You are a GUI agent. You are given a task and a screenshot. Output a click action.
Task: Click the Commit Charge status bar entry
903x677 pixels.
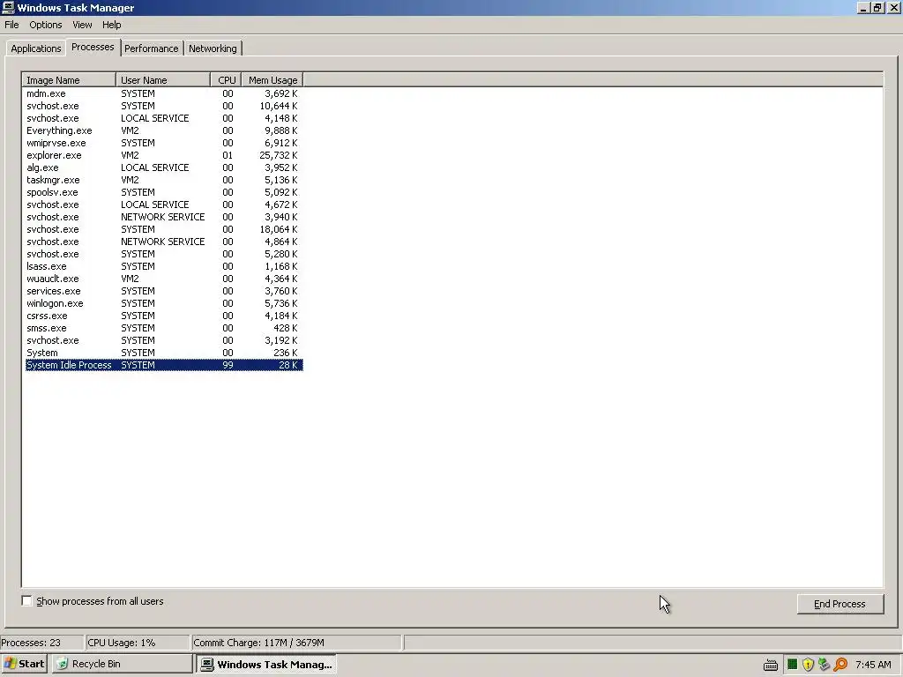296,643
